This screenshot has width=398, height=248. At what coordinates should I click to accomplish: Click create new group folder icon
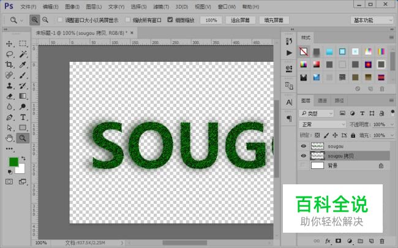[360, 241]
